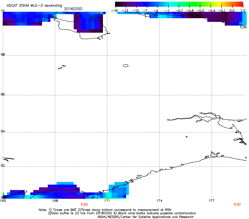The height and width of the screenshot is (219, 249).
Task: Select the '-0.6' color scale label
Action: (x=190, y=11)
